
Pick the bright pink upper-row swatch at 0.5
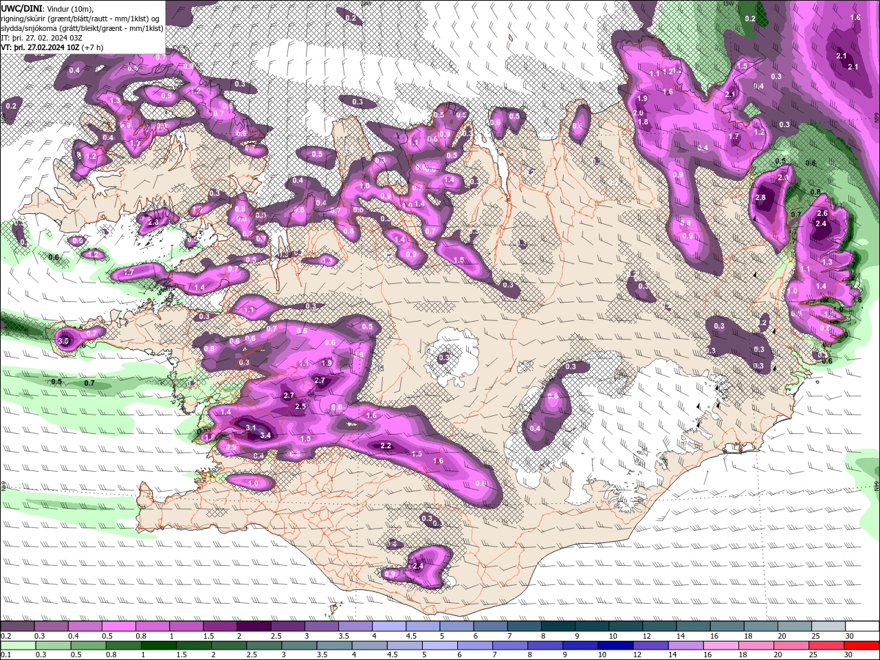click(118, 626)
